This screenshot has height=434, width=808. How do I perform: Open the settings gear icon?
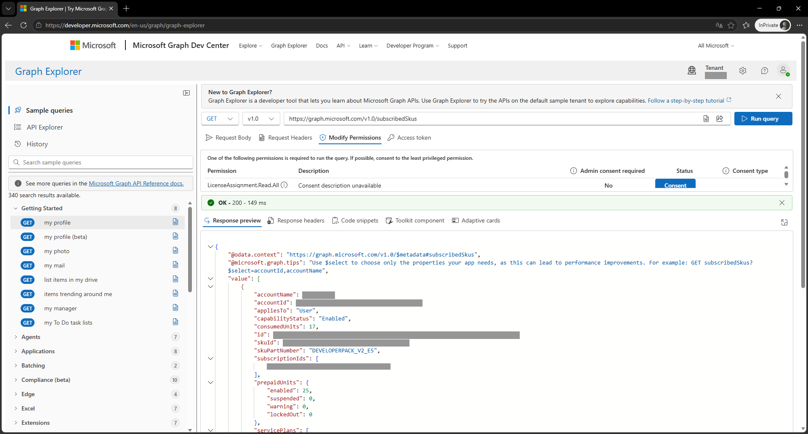coord(743,71)
